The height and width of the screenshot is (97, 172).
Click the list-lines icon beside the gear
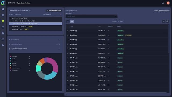click(164, 21)
